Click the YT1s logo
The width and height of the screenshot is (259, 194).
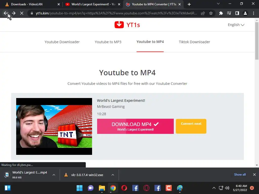click(x=127, y=25)
